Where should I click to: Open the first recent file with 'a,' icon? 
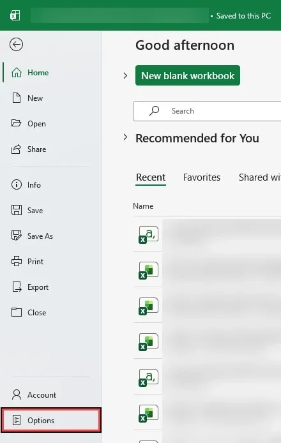point(148,234)
